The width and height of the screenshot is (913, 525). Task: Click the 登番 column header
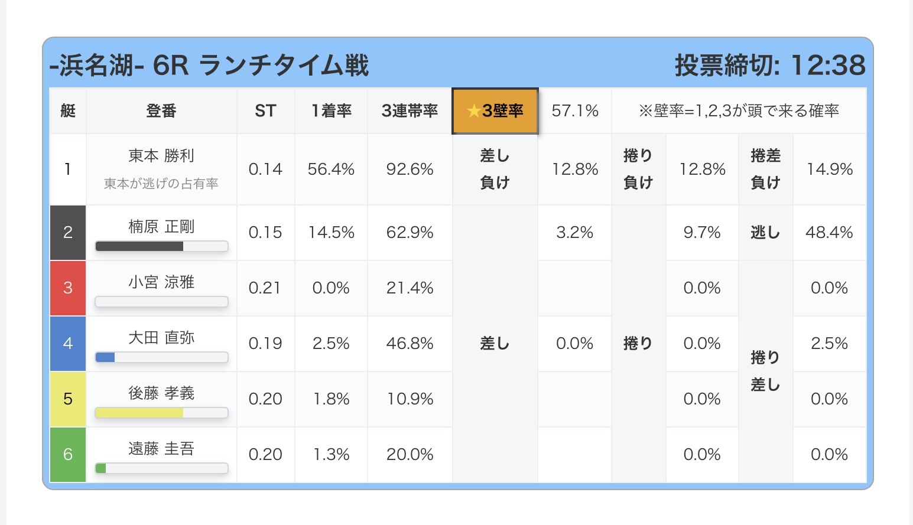(161, 111)
